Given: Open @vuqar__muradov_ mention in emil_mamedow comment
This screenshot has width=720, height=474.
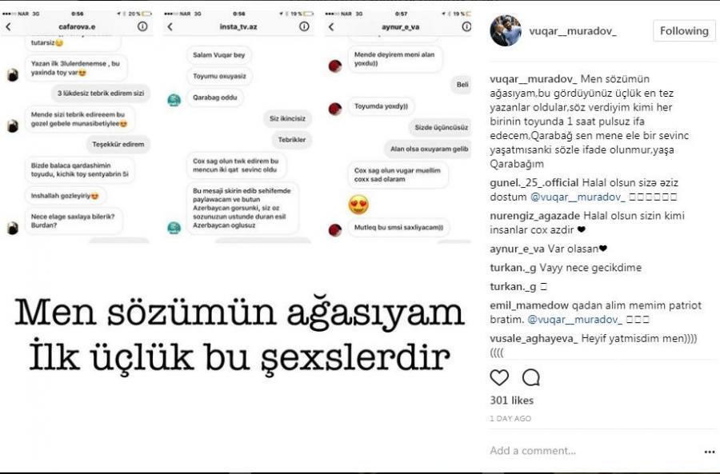Looking at the screenshot, I should 574,320.
